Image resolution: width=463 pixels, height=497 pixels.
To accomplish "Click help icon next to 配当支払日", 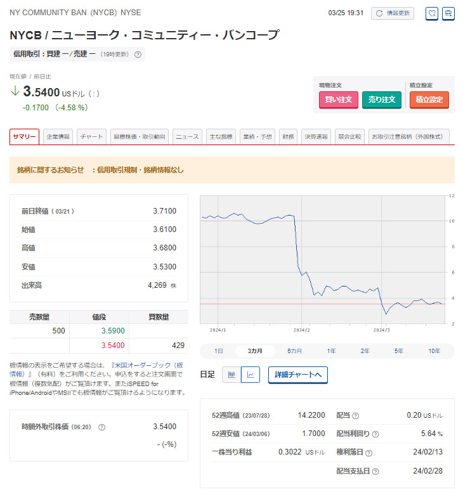I will click(x=375, y=472).
